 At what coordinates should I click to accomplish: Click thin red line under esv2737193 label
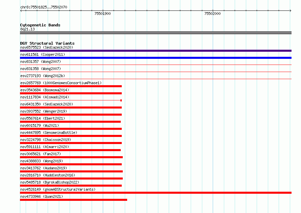tap(156, 79)
